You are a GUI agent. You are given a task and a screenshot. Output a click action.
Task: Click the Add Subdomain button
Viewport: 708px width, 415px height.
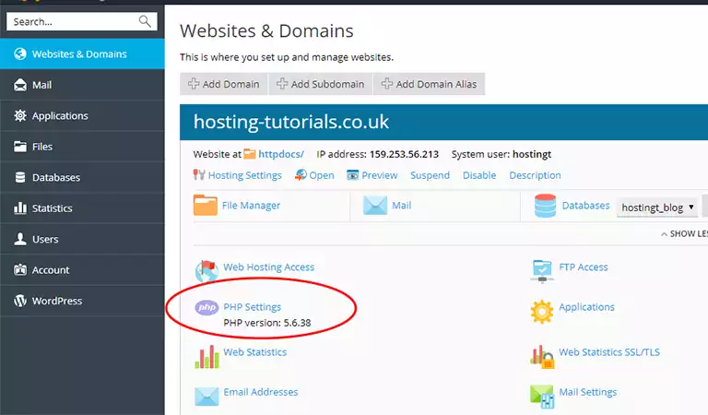coord(321,84)
